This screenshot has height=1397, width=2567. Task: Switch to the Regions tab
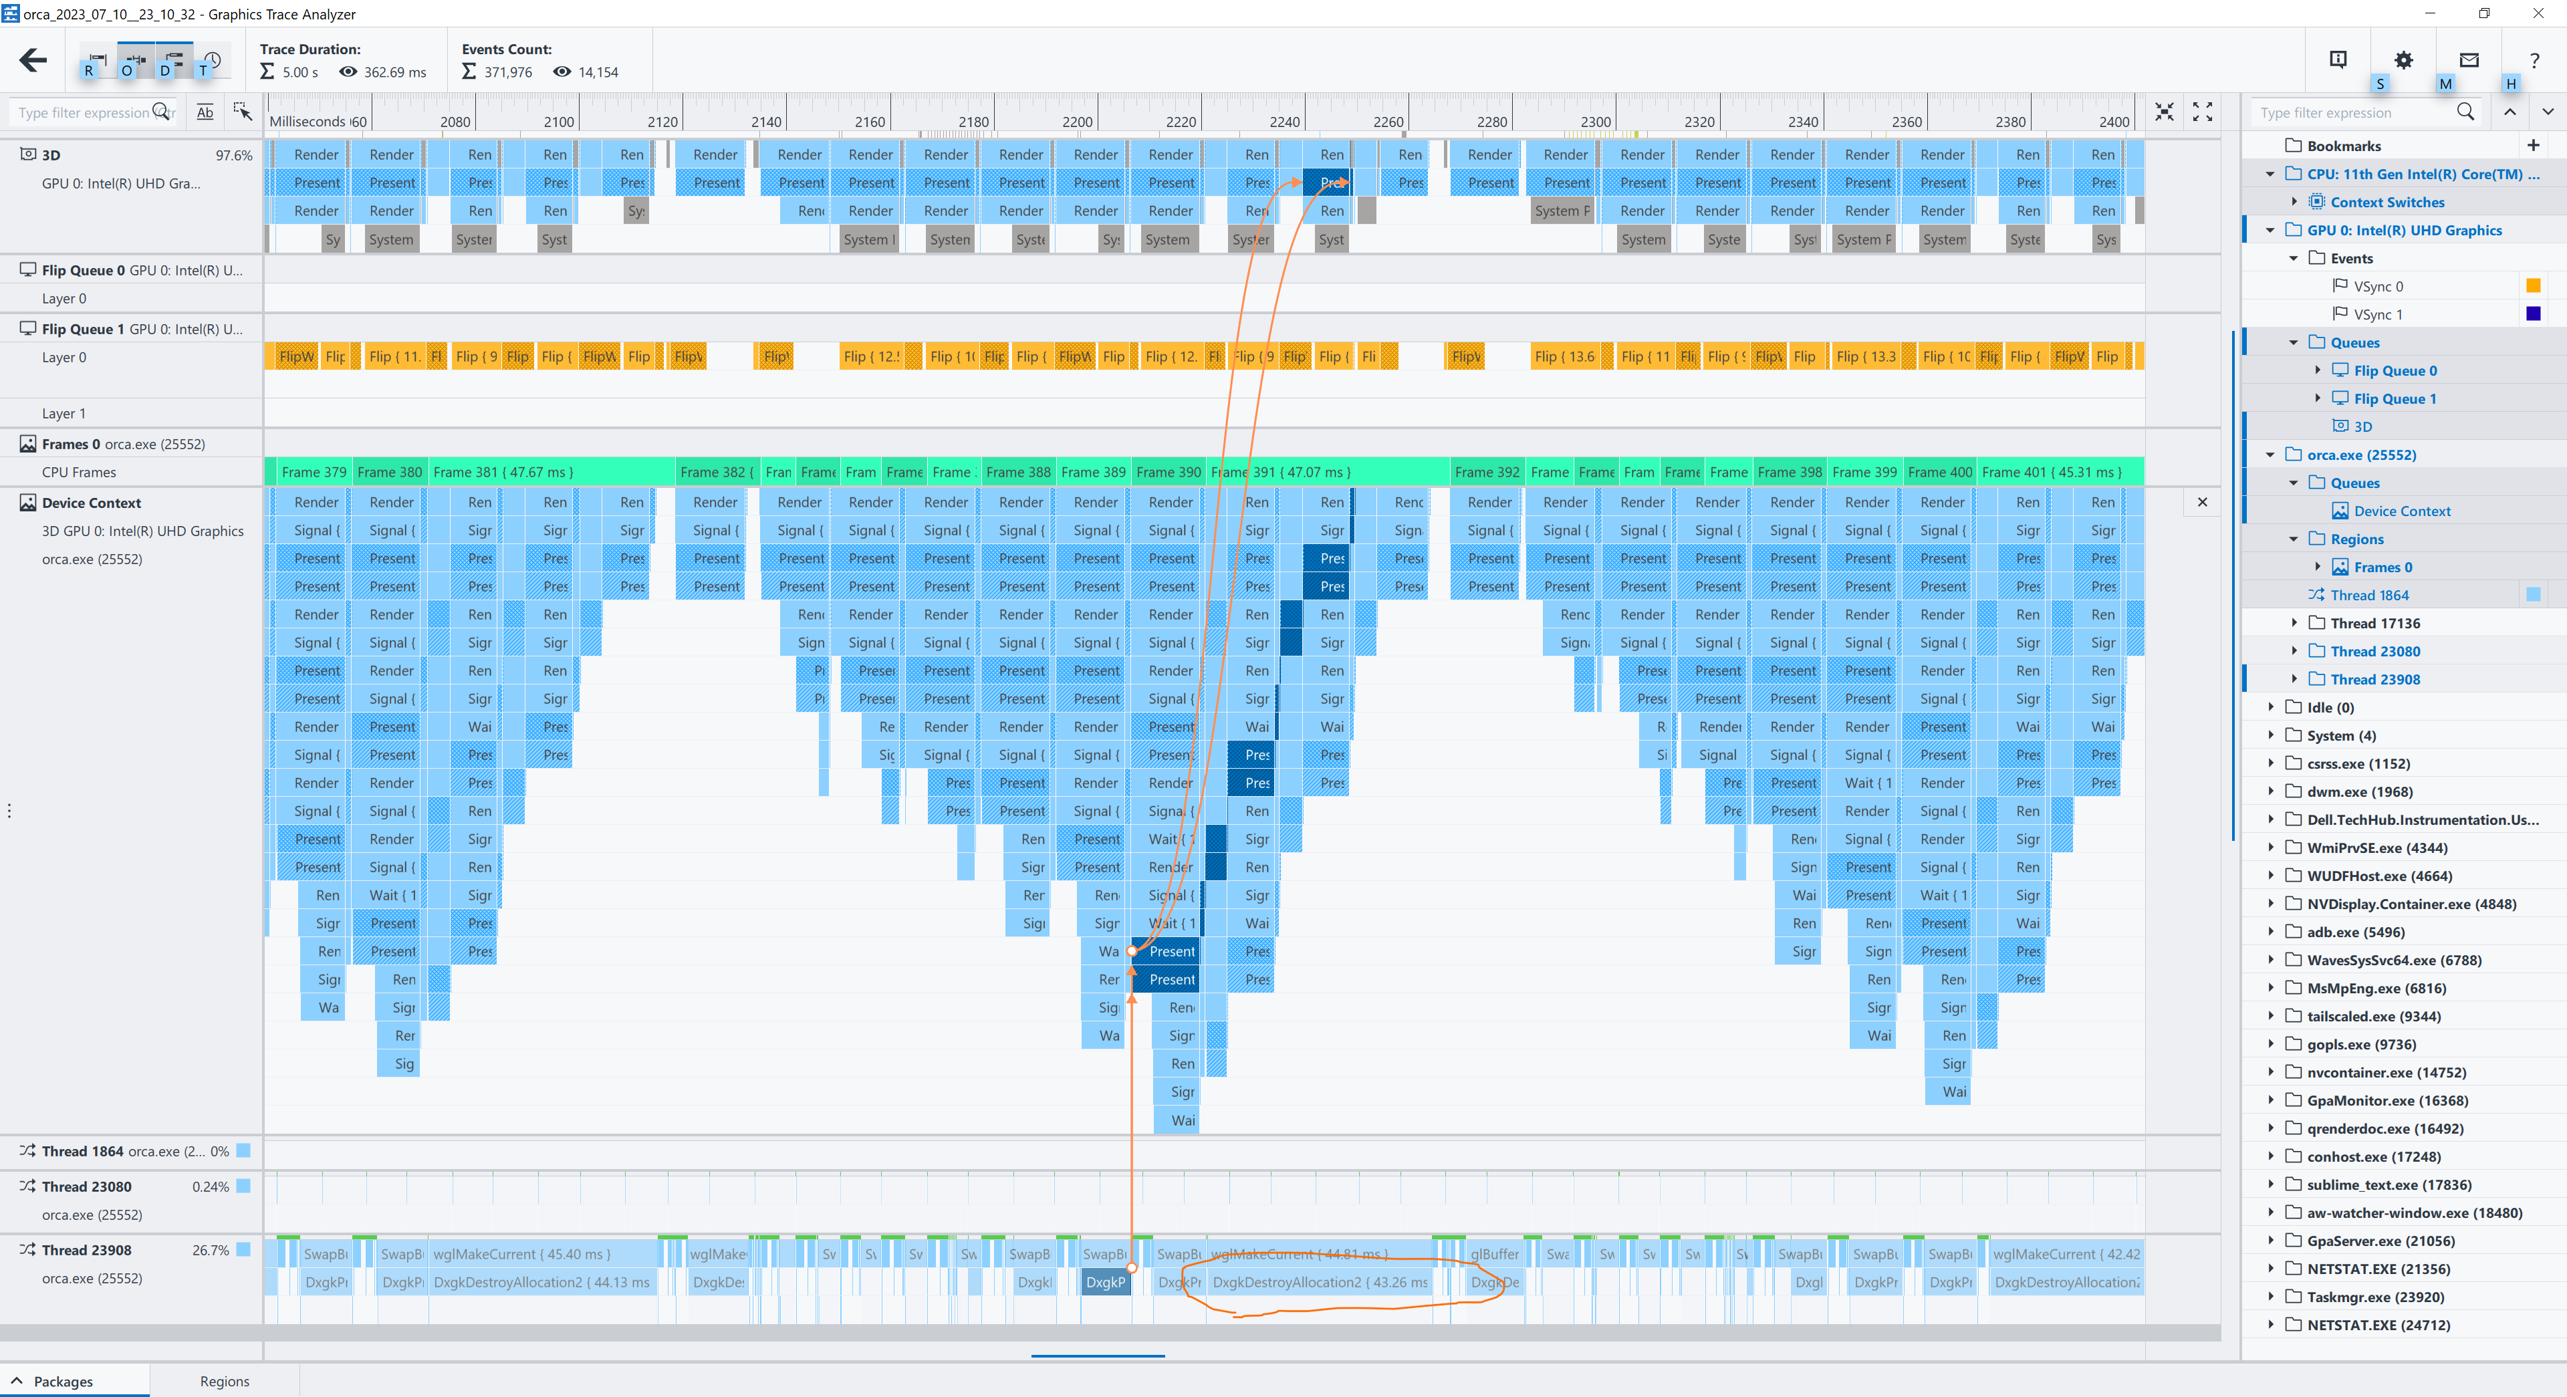click(x=224, y=1381)
